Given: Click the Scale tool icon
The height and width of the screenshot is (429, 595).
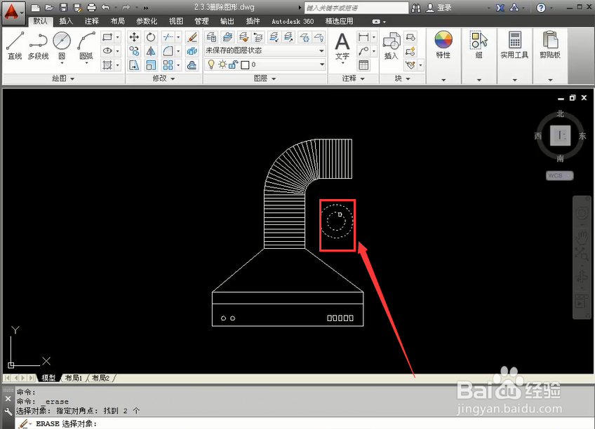Looking at the screenshot, I should pos(151,65).
